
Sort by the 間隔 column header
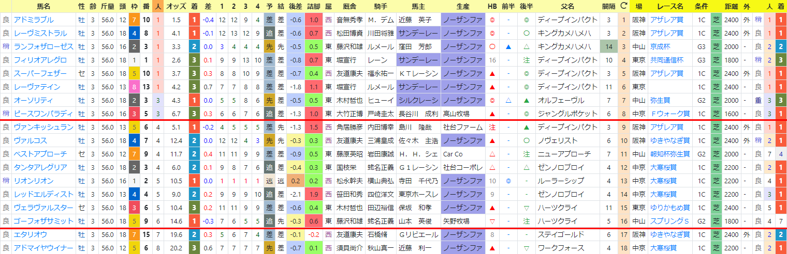point(609,7)
